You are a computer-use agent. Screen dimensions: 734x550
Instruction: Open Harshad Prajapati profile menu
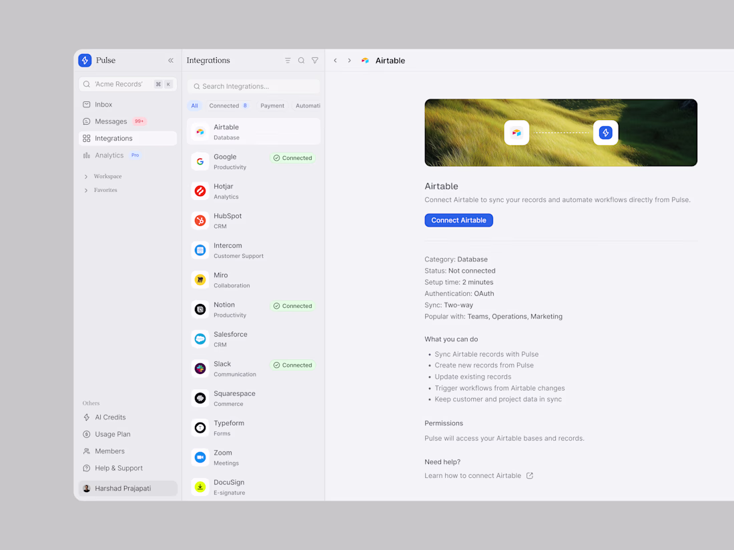(x=128, y=488)
